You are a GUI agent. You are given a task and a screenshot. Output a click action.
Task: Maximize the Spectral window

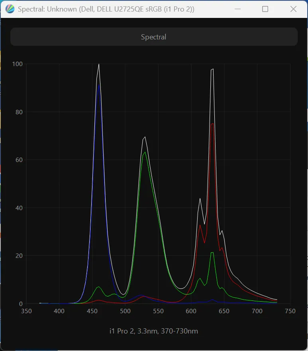click(265, 9)
